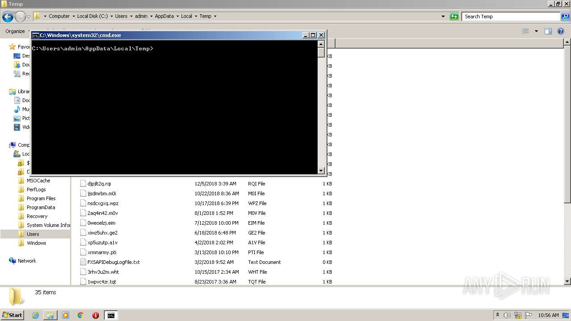This screenshot has width=571, height=321.
Task: Click the search magnifier icon
Action: tap(565, 16)
